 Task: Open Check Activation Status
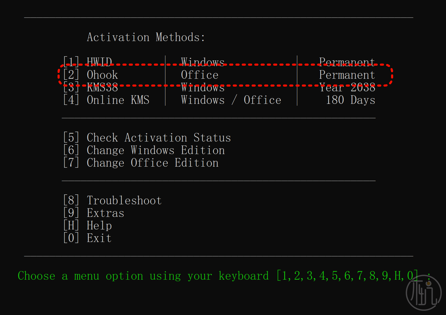(x=159, y=138)
